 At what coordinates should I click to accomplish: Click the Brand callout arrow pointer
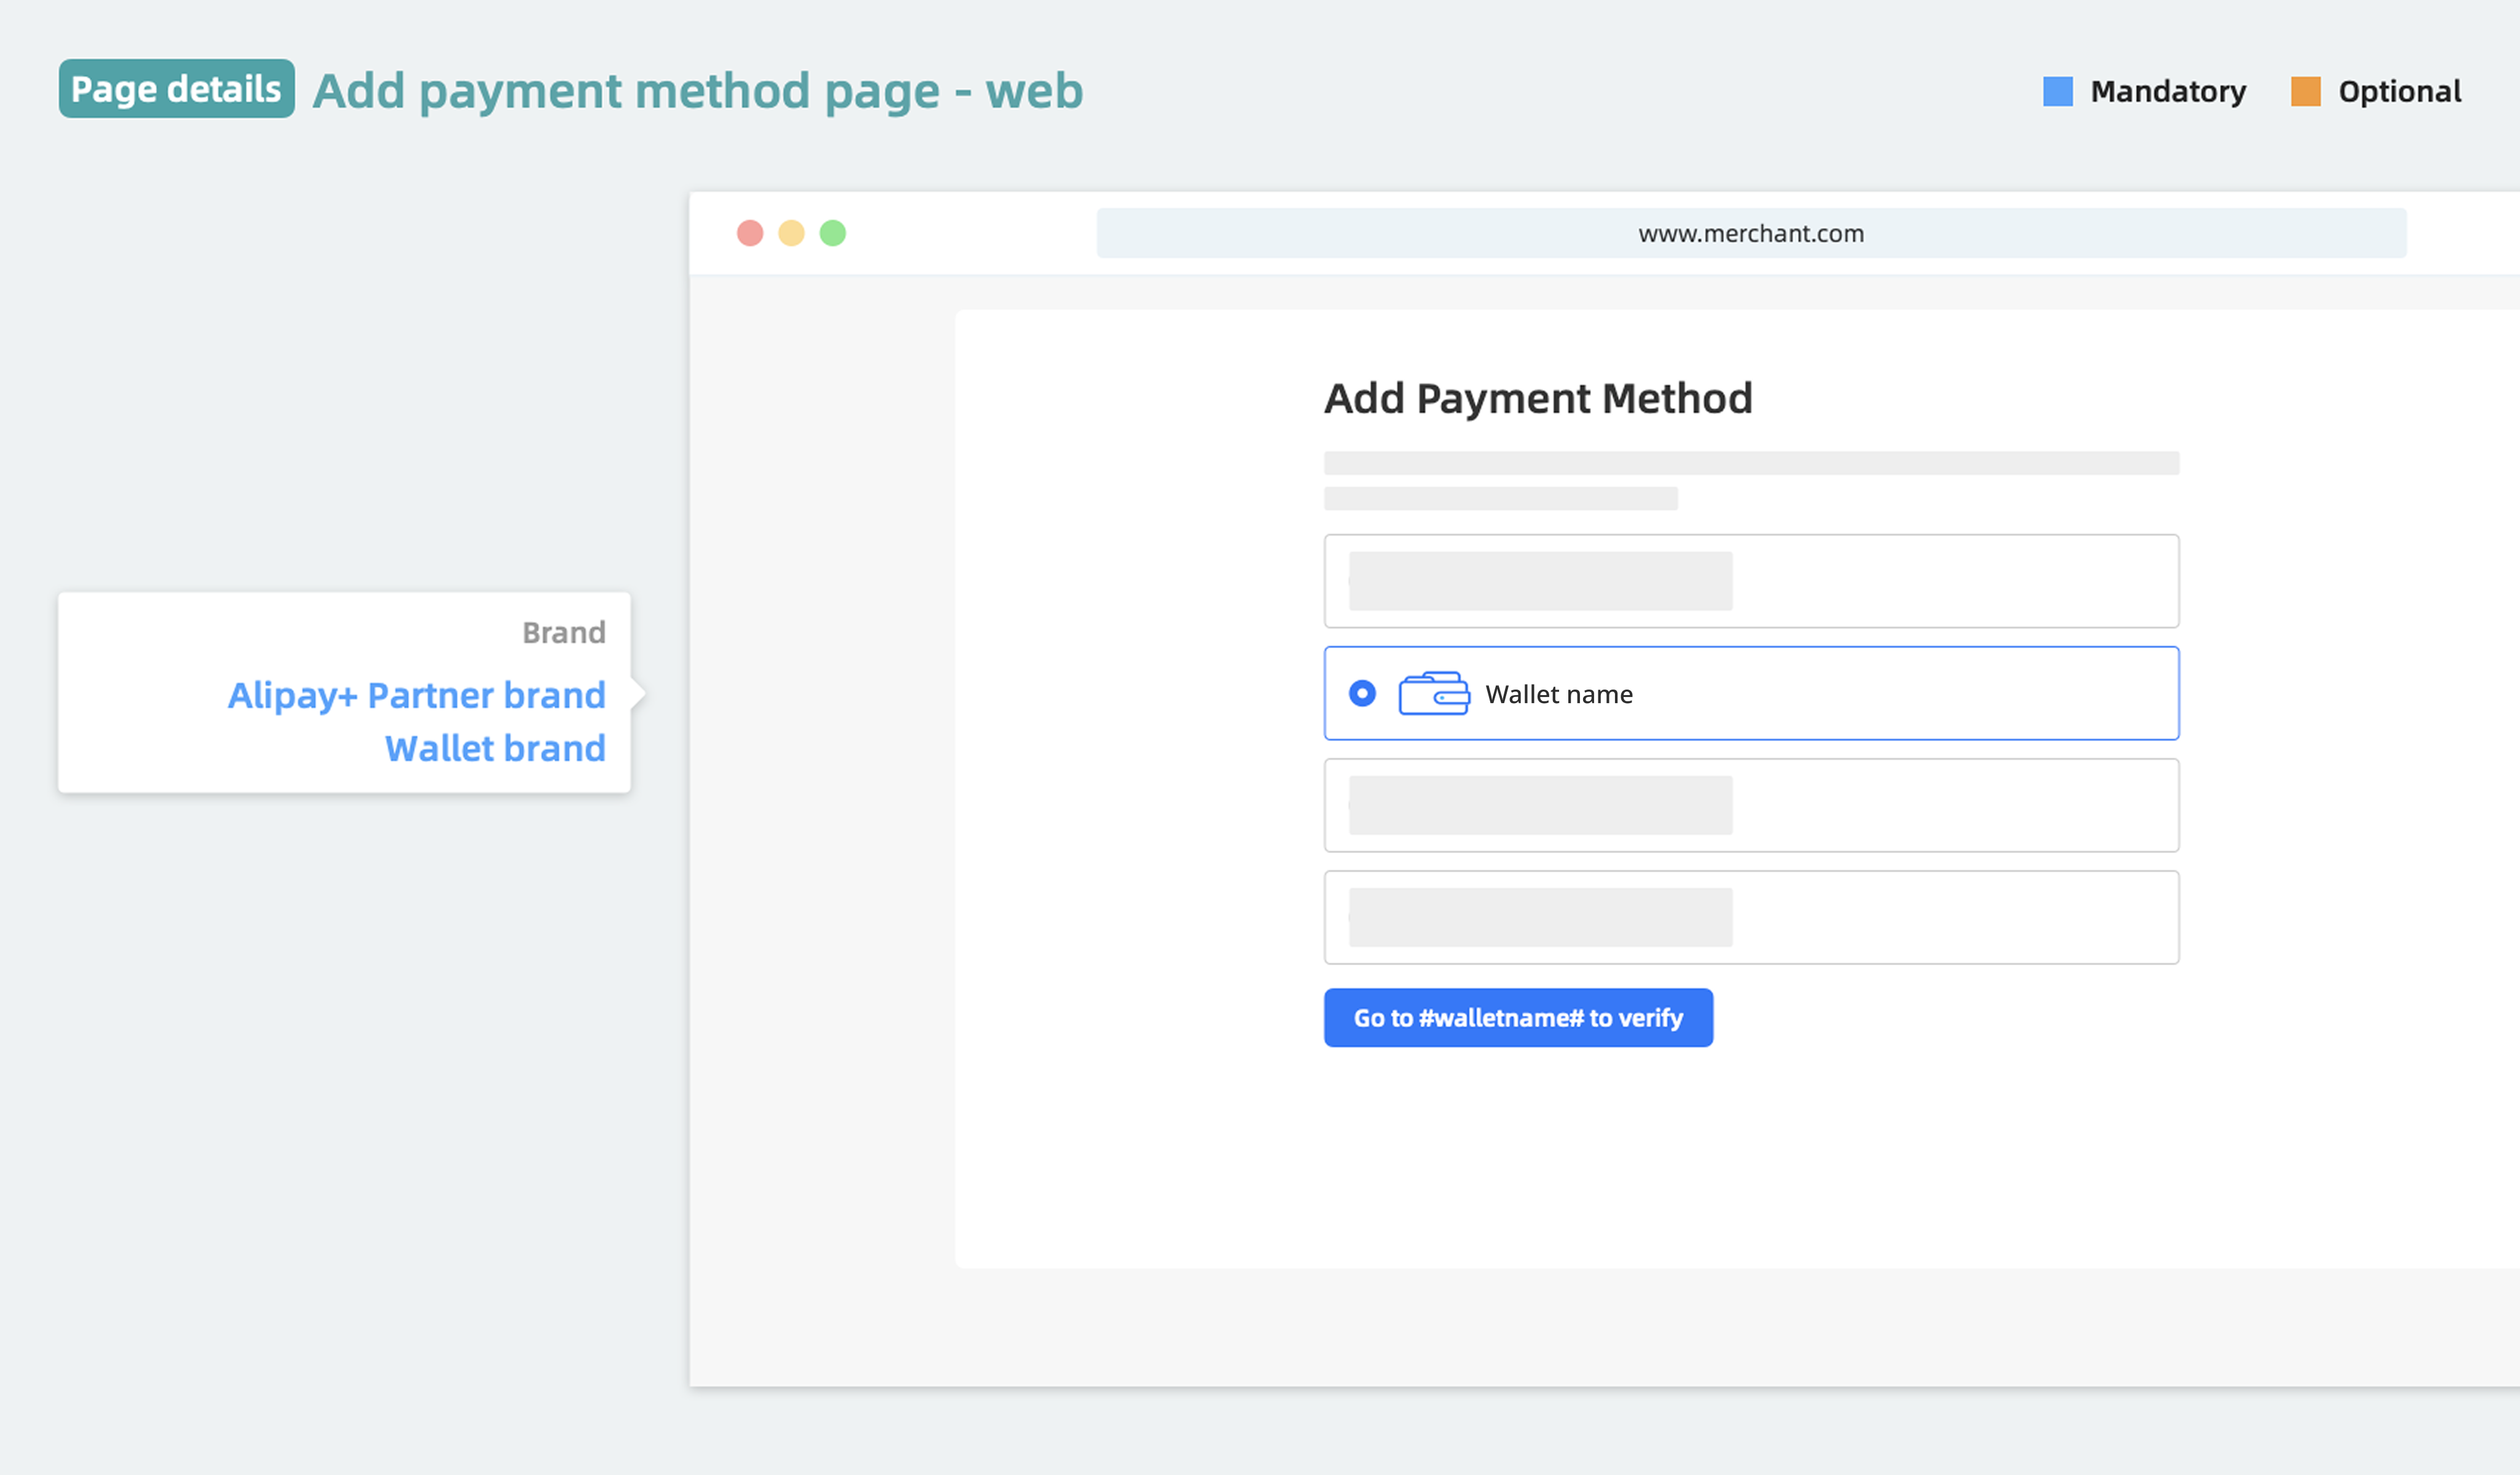637,693
